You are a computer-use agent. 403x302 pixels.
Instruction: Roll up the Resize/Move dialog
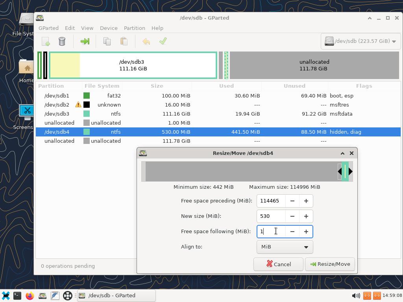342,153
